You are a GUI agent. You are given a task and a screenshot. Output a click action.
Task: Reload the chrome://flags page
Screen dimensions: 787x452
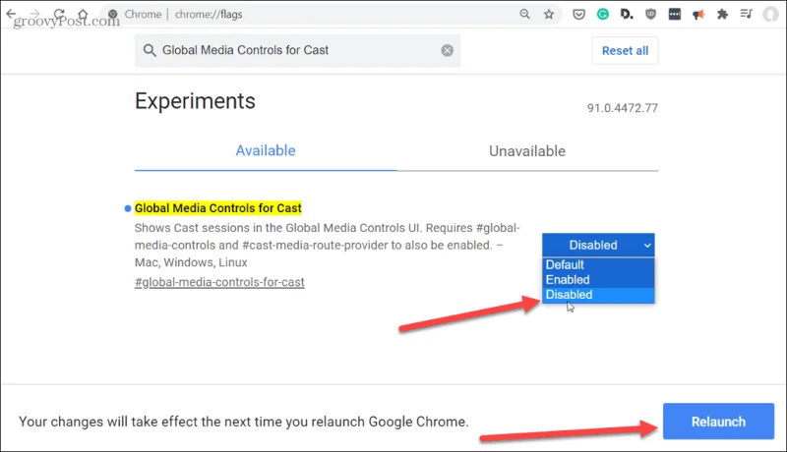[59, 14]
